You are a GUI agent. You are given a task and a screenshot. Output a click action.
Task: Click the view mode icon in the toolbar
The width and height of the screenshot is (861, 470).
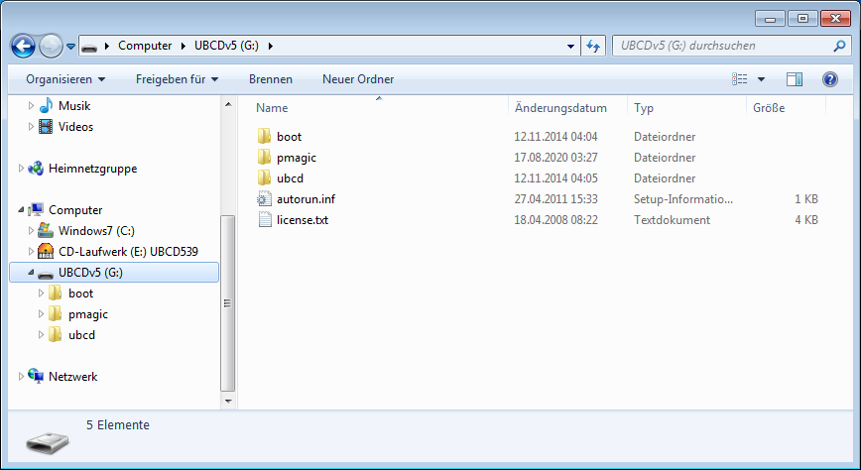(x=739, y=79)
